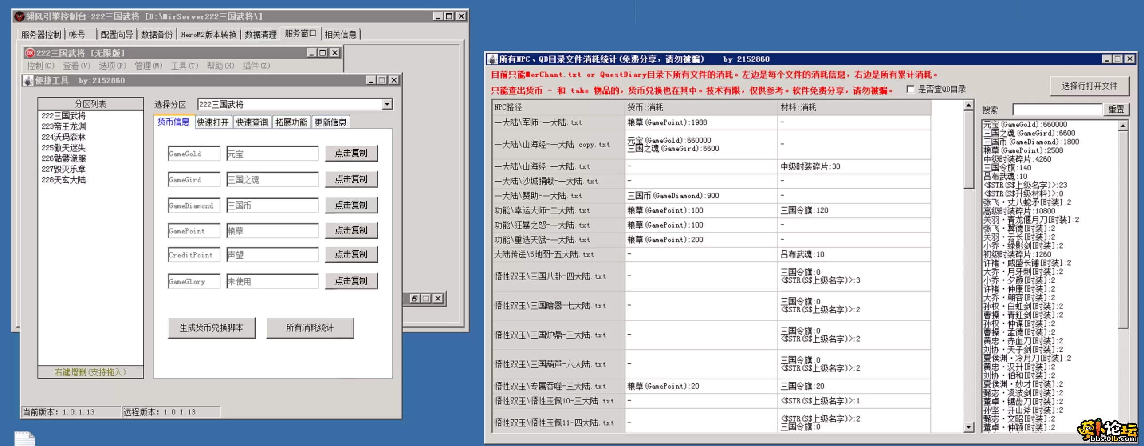
Task: Open the HeroM2版本转换 tab
Action: [x=209, y=34]
